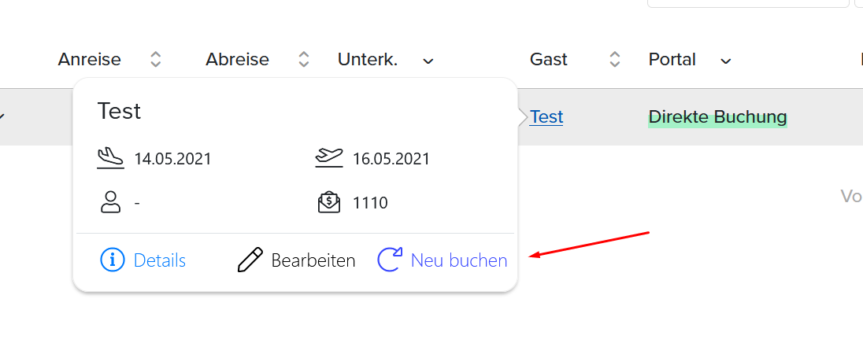Click the money envelope price icon
The height and width of the screenshot is (343, 863).
tap(329, 202)
